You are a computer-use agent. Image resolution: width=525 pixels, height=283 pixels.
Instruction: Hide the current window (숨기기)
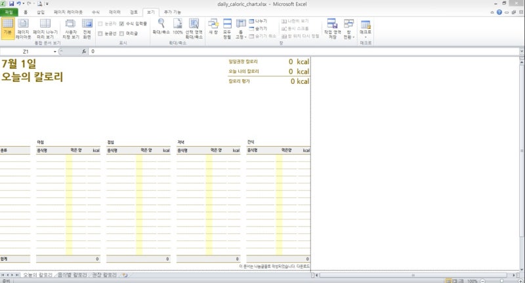pyautogui.click(x=258, y=28)
